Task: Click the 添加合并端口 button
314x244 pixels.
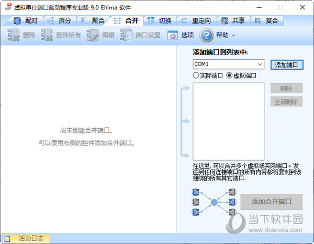Action: [271, 202]
